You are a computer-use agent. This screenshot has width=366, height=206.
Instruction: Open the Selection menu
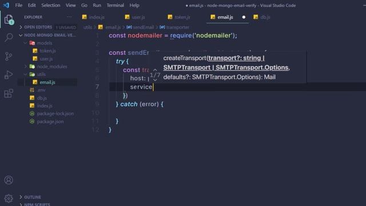point(51,5)
